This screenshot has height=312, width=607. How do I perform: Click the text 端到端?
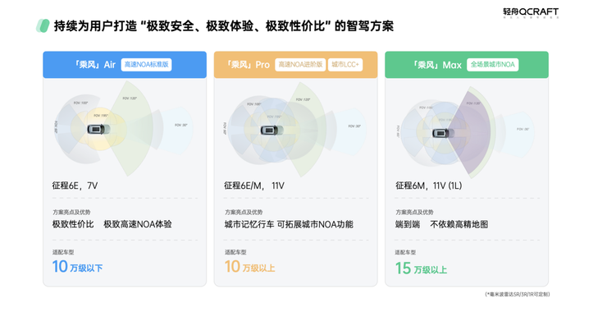point(408,224)
